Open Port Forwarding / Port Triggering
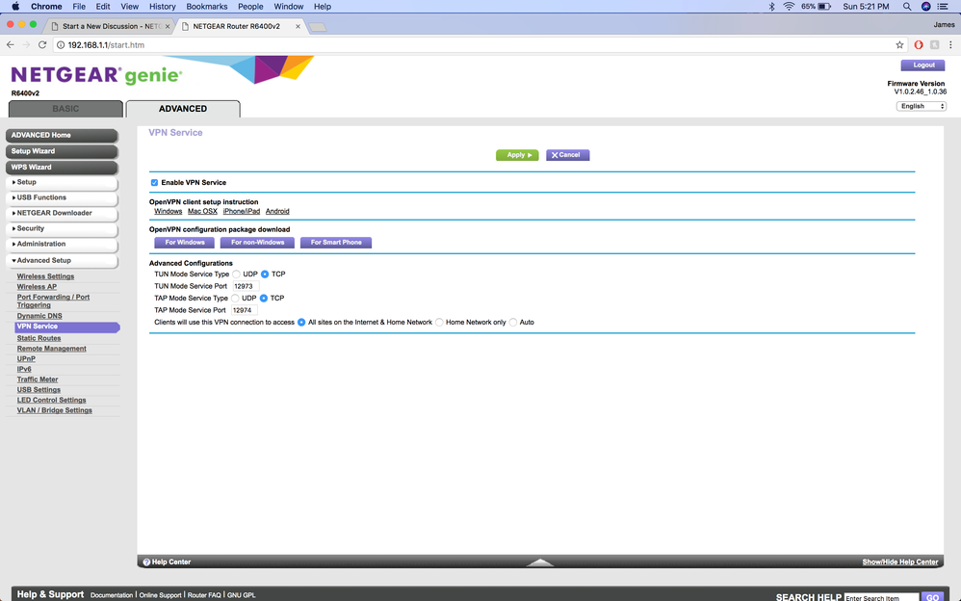The image size is (961, 601). pyautogui.click(x=53, y=301)
